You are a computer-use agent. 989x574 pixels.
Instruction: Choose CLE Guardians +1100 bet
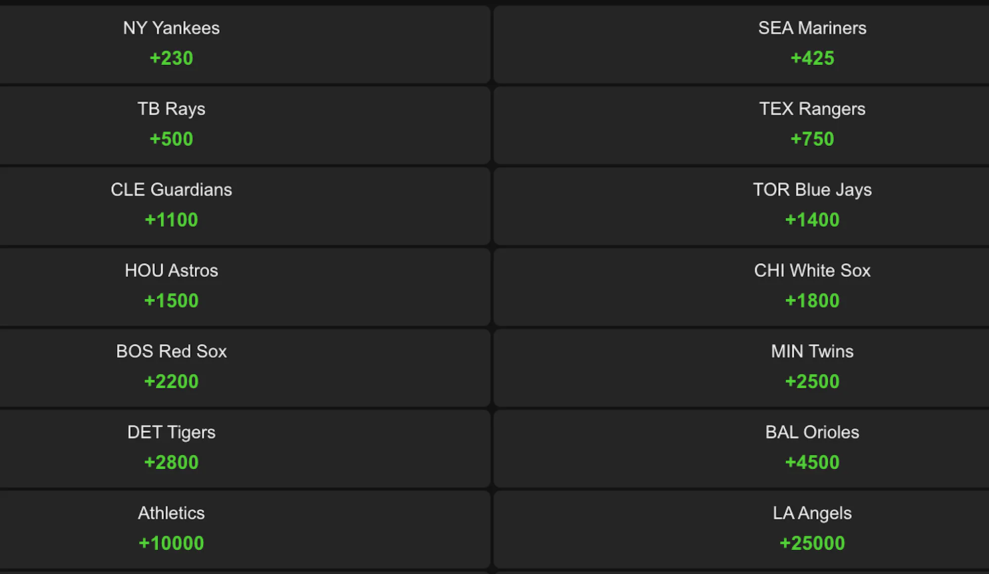tap(245, 206)
